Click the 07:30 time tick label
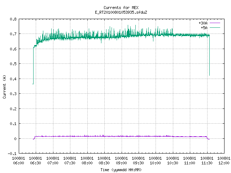This screenshot has height=173, width=231. point(70,163)
